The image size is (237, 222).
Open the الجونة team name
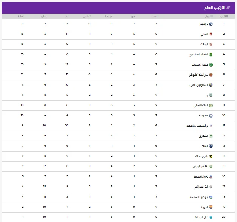(x=205, y=207)
